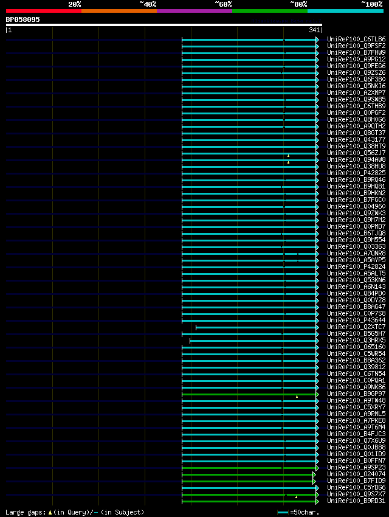Click label UniRef100_B8AG47

(356, 307)
